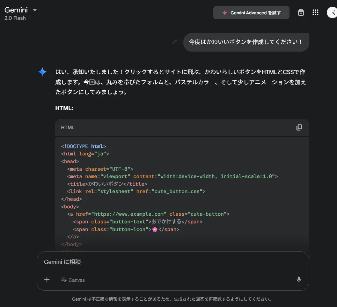This screenshot has height=307, width=337.
Task: Start voice input with the microphone
Action: pyautogui.click(x=298, y=280)
